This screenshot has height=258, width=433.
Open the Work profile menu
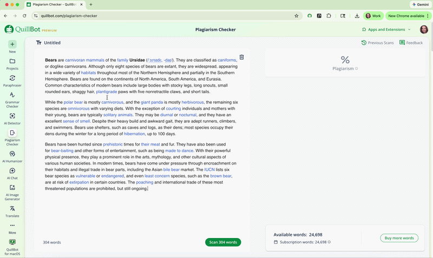(x=373, y=16)
